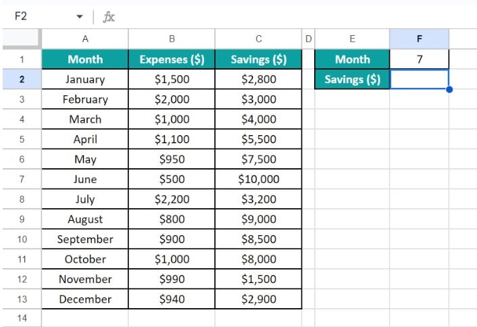Select the June savings $10,000 cell
This screenshot has width=477, height=327.
[x=259, y=179]
